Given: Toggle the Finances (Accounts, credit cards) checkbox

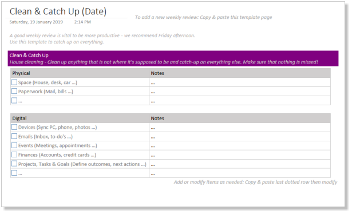Looking at the screenshot, I should point(14,154).
